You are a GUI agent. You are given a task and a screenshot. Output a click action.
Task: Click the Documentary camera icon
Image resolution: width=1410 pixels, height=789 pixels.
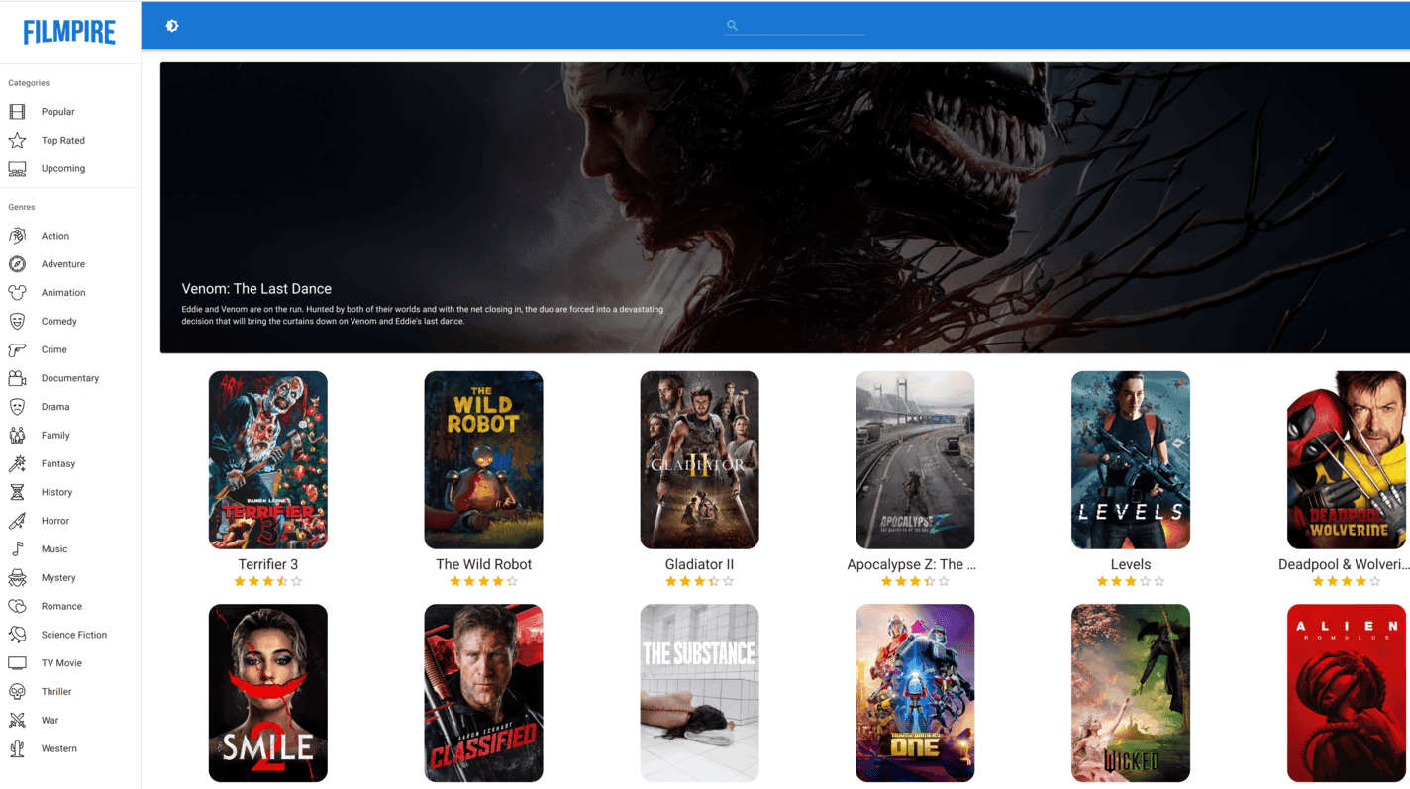17,378
